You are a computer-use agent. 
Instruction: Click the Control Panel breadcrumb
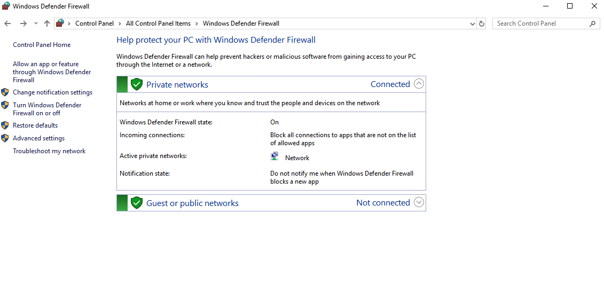coord(95,23)
